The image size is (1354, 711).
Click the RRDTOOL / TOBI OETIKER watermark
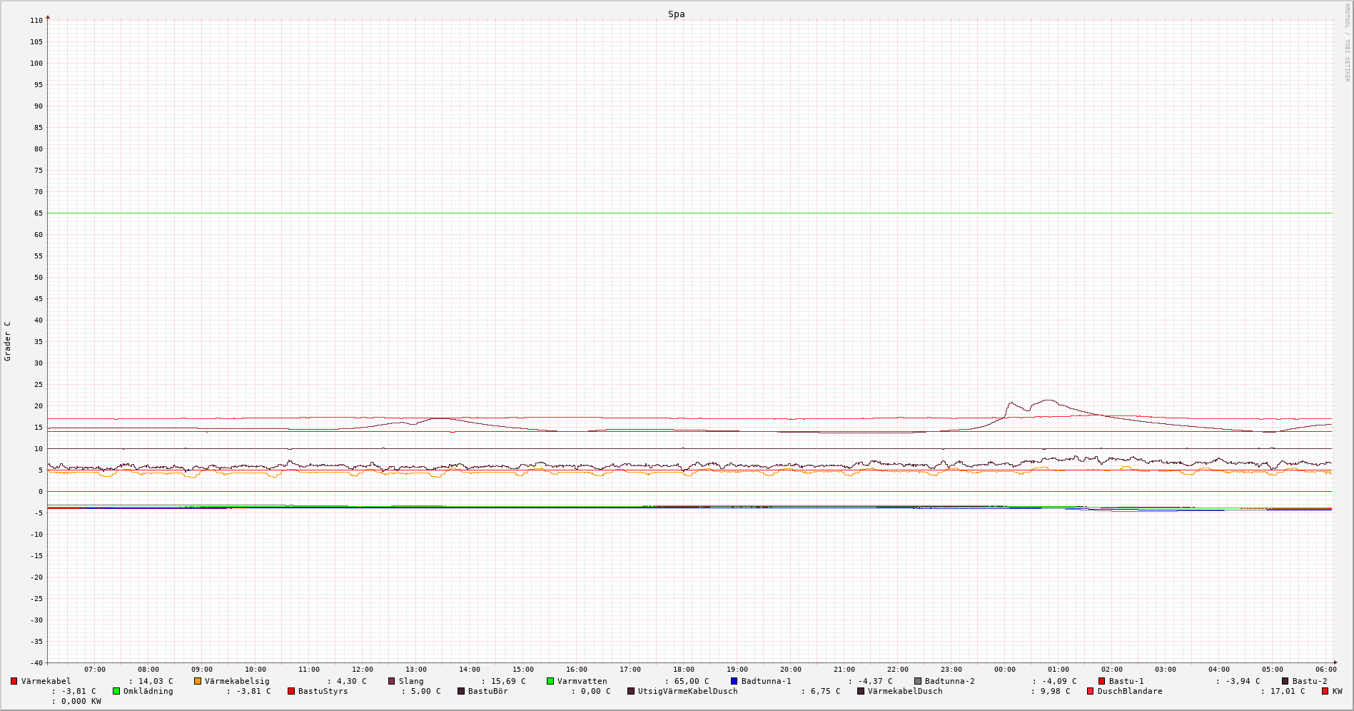1347,43
